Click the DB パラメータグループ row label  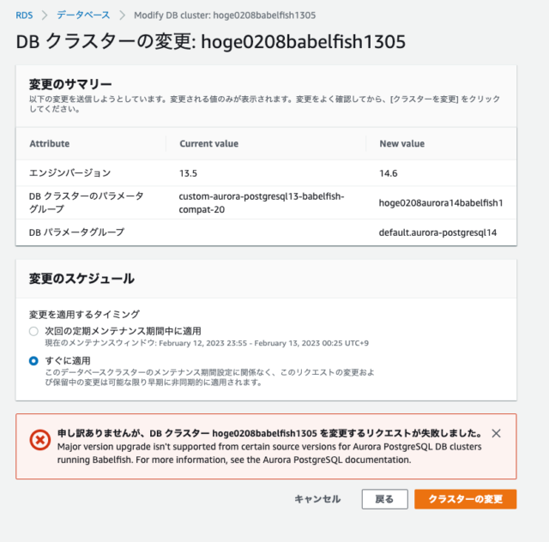76,232
